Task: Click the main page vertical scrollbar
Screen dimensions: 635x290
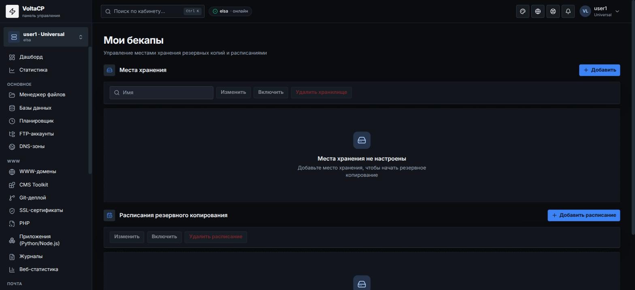Action: click(x=633, y=117)
